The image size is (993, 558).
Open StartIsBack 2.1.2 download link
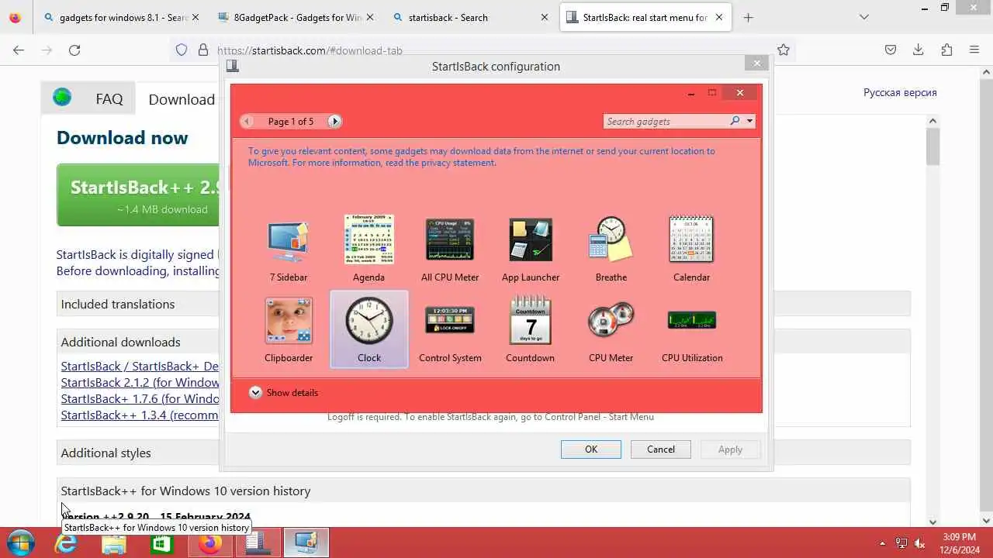click(140, 382)
